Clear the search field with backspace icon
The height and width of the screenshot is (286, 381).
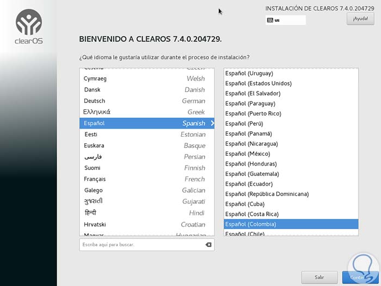tap(208, 245)
